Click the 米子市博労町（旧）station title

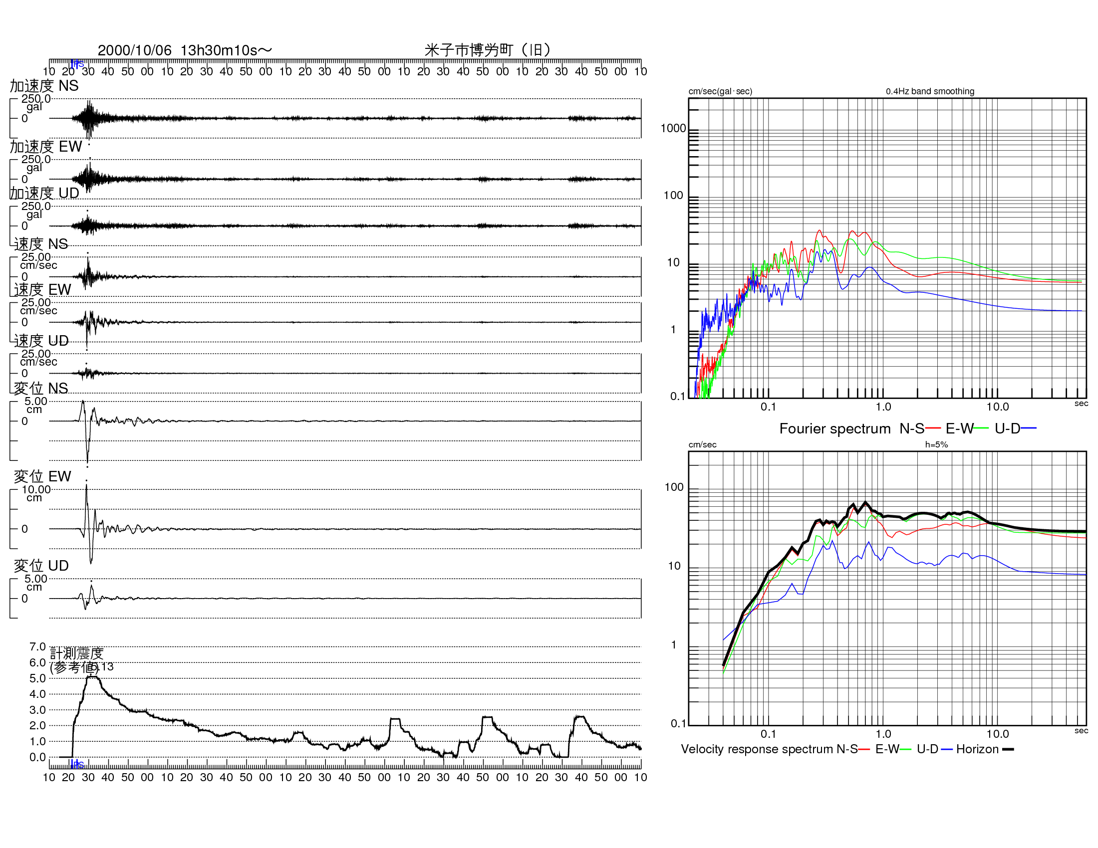click(488, 50)
